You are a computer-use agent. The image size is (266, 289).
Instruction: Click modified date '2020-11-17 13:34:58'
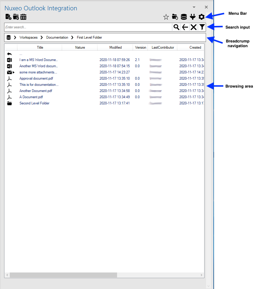(115, 91)
